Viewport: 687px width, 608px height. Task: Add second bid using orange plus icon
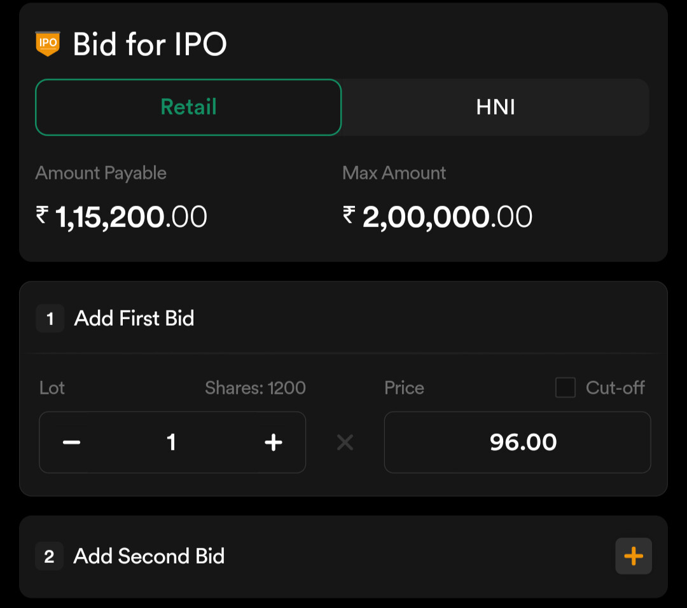634,556
